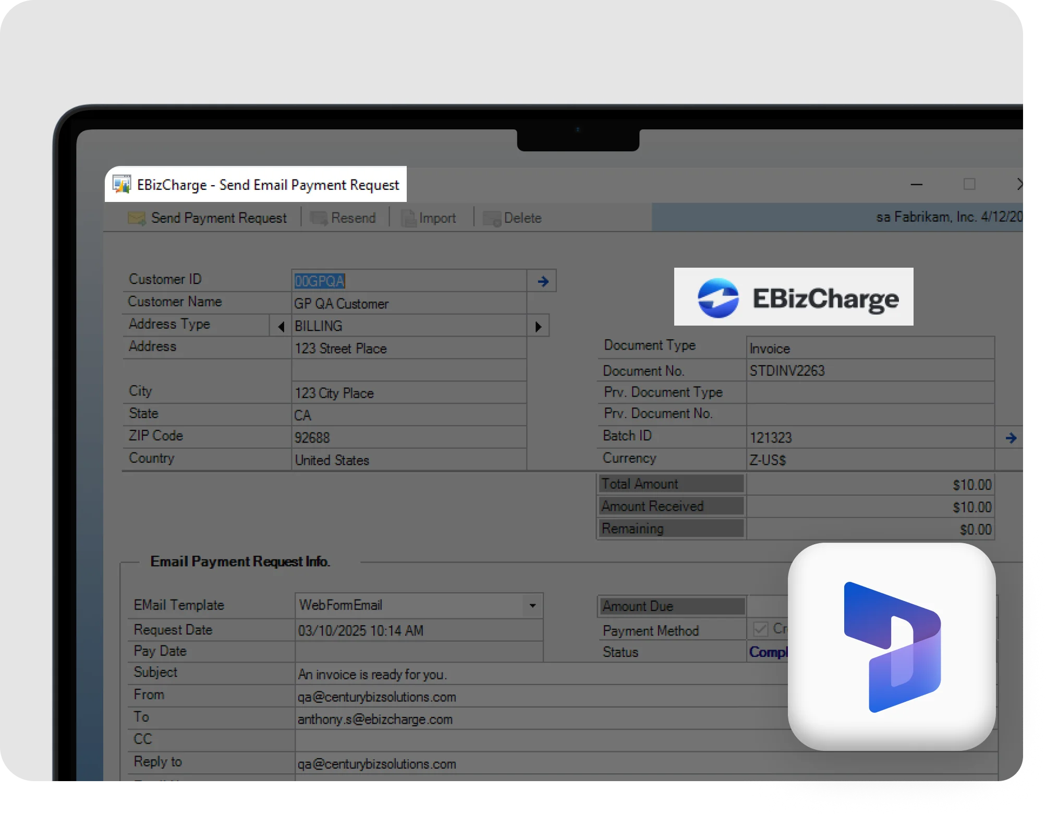Click the empty Pay Date field
Image resolution: width=1046 pixels, height=814 pixels.
coord(419,652)
